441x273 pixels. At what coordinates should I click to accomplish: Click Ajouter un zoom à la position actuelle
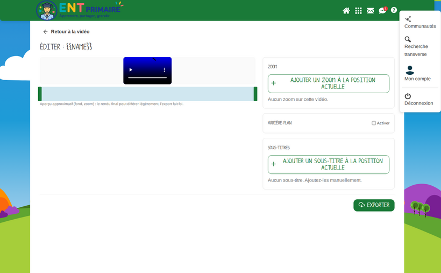329,83
